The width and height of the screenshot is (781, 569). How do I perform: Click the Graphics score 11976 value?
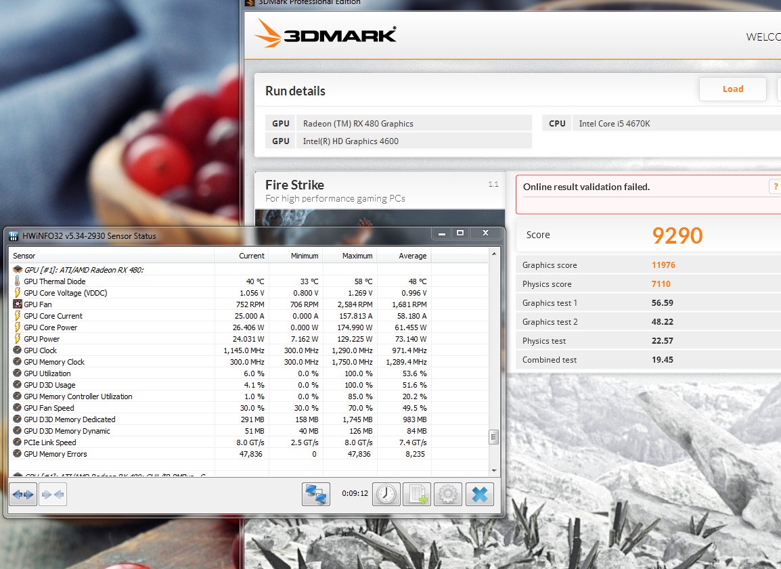coord(663,265)
